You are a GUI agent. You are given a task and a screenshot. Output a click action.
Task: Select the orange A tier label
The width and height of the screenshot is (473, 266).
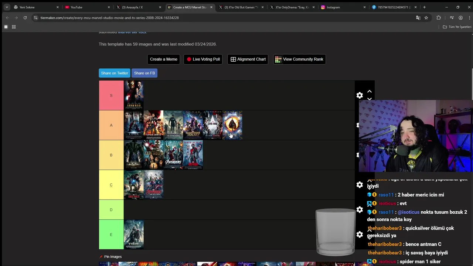coord(111,125)
